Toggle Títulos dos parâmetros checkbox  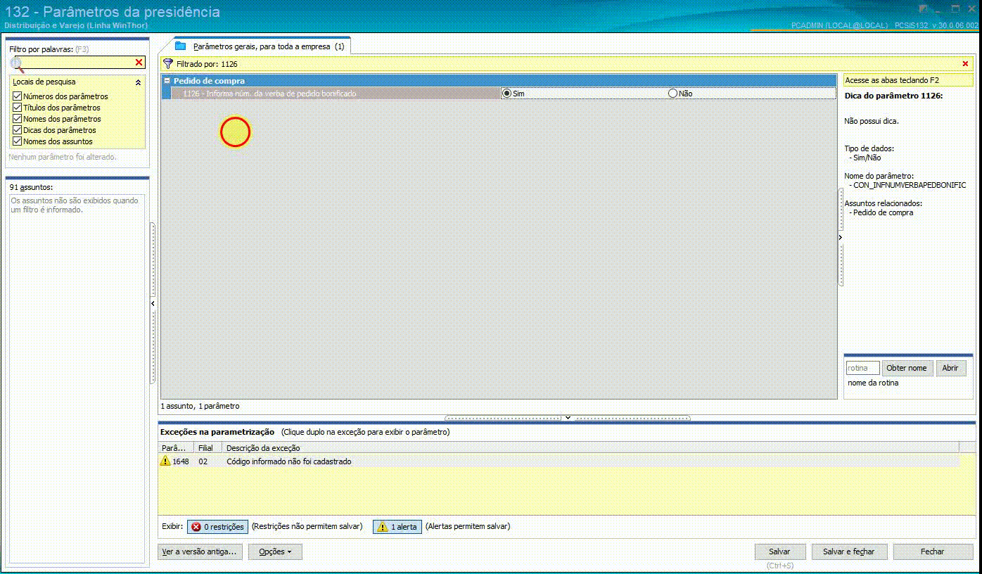click(x=18, y=108)
